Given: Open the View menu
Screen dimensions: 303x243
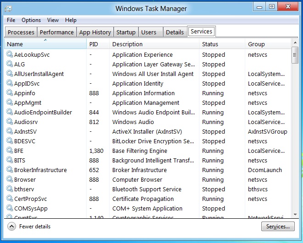Looking at the screenshot, I should (x=53, y=20).
